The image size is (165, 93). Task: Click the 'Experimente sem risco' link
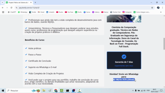pyautogui.click(x=124, y=66)
